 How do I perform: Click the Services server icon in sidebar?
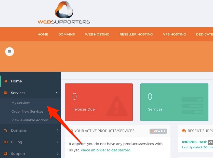click(6, 93)
